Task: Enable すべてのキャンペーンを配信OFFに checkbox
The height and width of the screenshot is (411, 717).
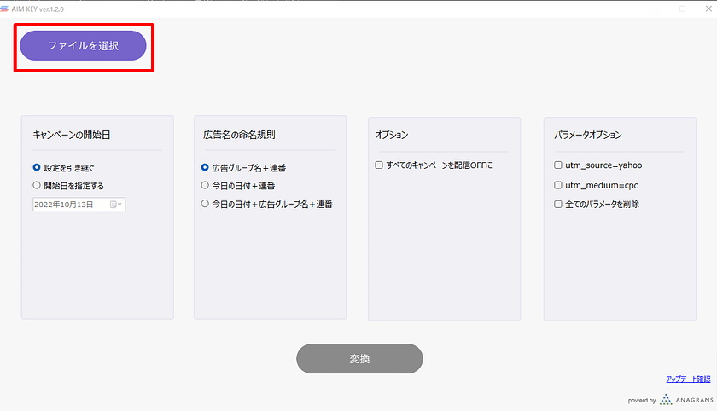Action: [379, 165]
